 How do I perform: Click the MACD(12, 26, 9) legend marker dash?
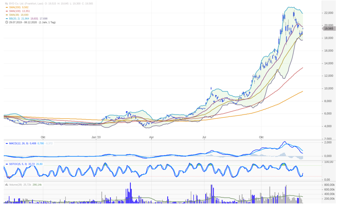[7, 144]
